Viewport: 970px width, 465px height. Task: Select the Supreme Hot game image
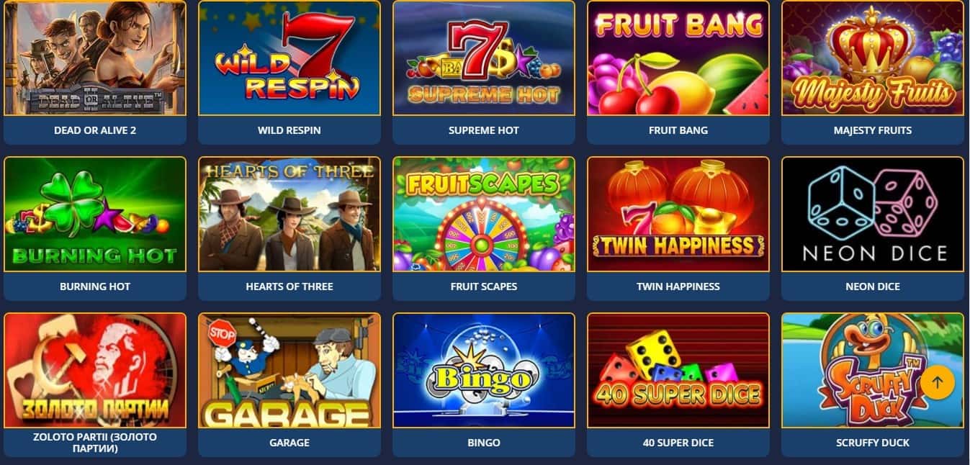(x=484, y=58)
